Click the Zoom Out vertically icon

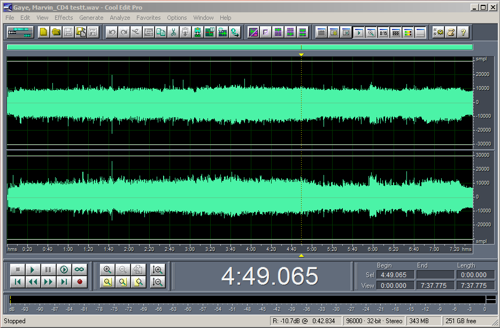point(158,282)
